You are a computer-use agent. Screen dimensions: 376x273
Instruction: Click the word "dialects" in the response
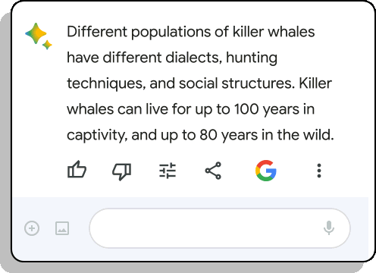click(194, 58)
